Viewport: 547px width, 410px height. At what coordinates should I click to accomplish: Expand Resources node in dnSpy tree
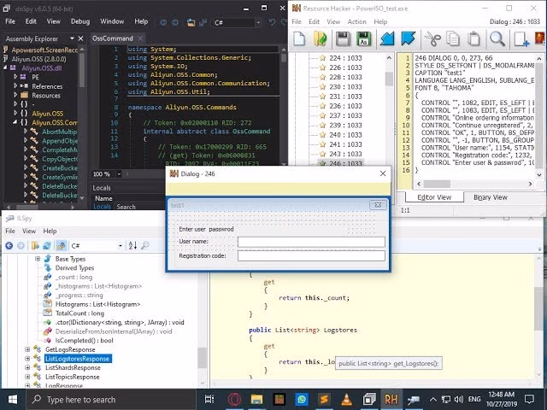[15, 95]
